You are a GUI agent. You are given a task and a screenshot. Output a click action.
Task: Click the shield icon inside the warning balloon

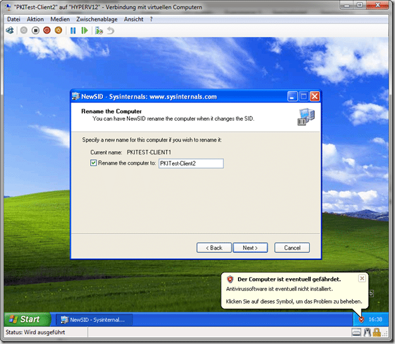click(230, 279)
